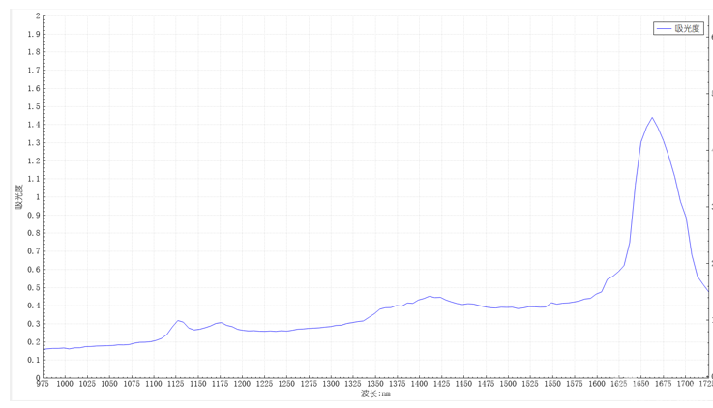This screenshot has width=713, height=408.
Task: Click the 吸光度 legend entry
Action: click(688, 29)
